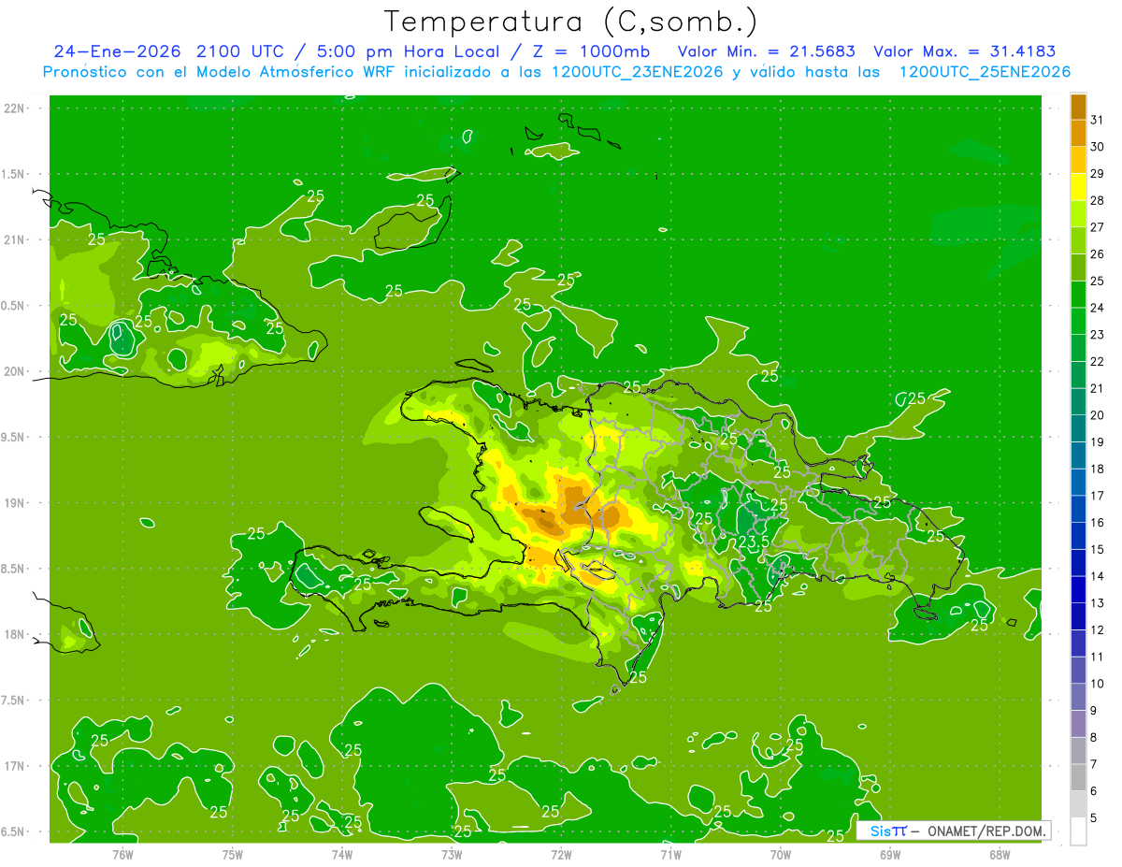The image size is (1122, 867).
Task: Click the "1200UTC_23ENE2026" initialization time
Action: 638,72
